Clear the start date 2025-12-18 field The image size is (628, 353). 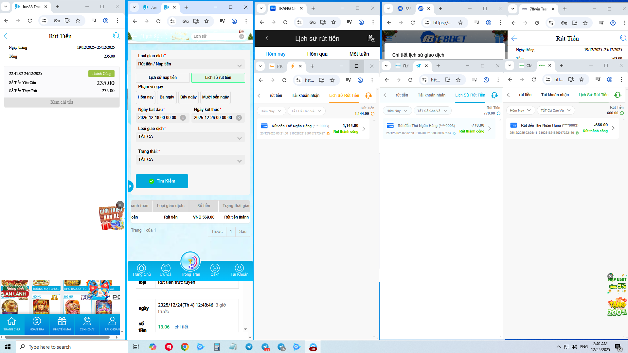(183, 118)
